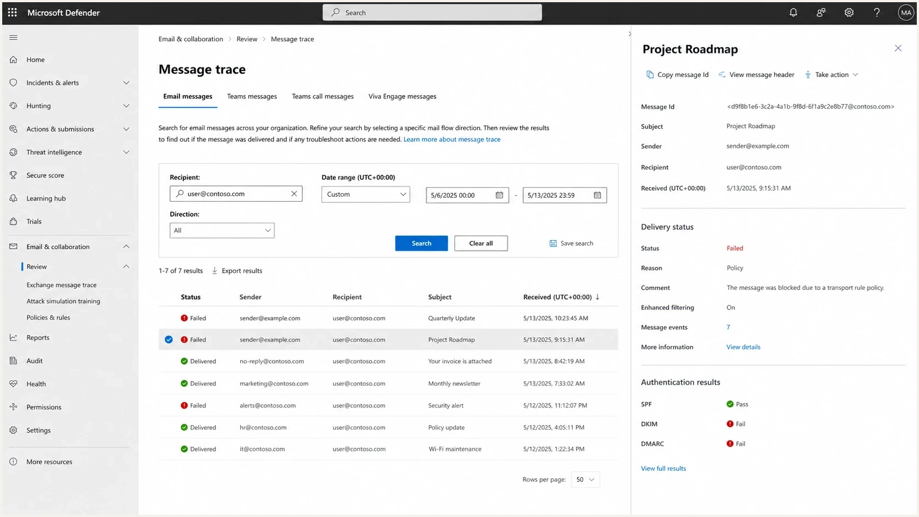The width and height of the screenshot is (919, 517).
Task: Click View message header
Action: click(756, 75)
